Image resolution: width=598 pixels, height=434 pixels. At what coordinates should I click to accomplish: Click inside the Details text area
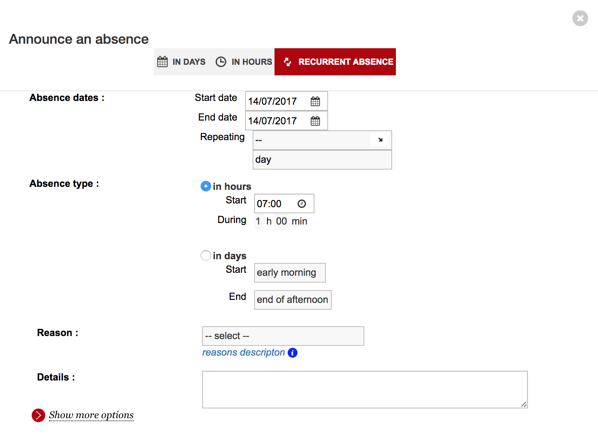click(x=364, y=390)
